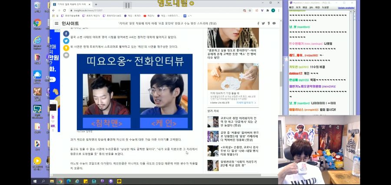The height and width of the screenshot is (185, 391).
Task: Click the header comment bubble icon
Action: pos(274,23)
